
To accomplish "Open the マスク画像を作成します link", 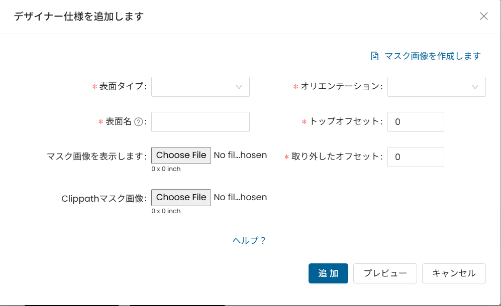I will point(433,56).
